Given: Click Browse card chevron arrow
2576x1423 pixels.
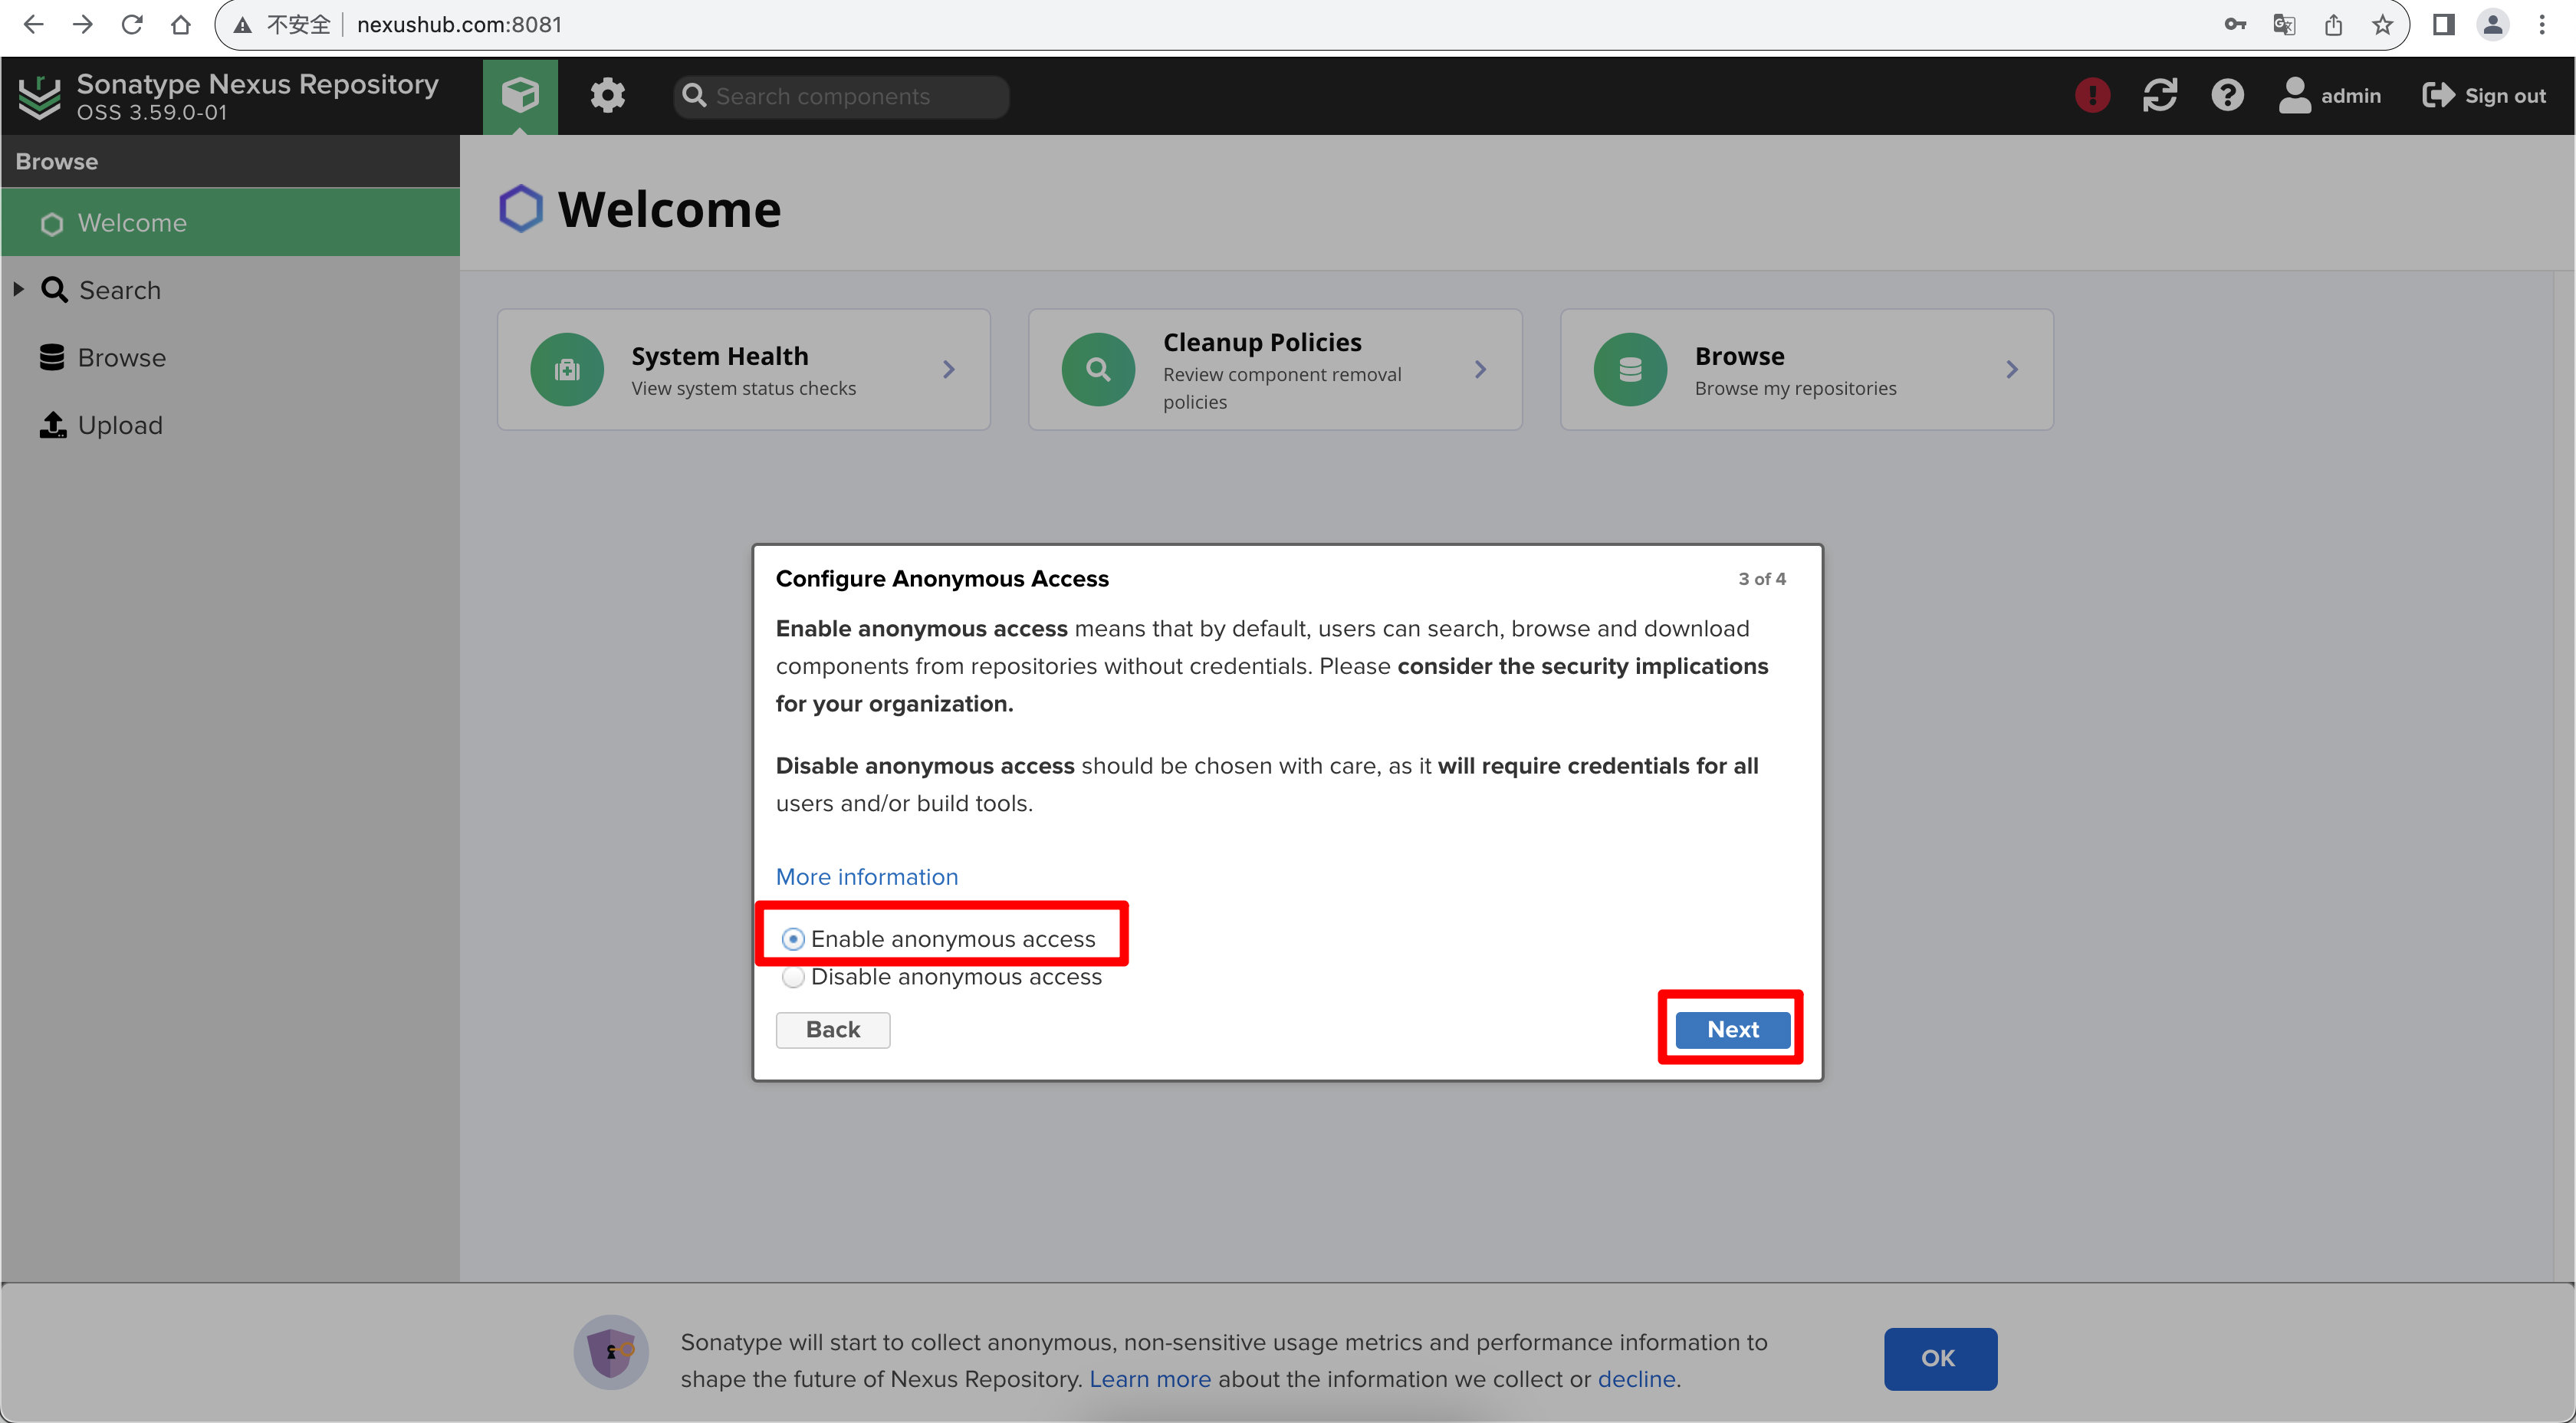Looking at the screenshot, I should pyautogui.click(x=2012, y=369).
